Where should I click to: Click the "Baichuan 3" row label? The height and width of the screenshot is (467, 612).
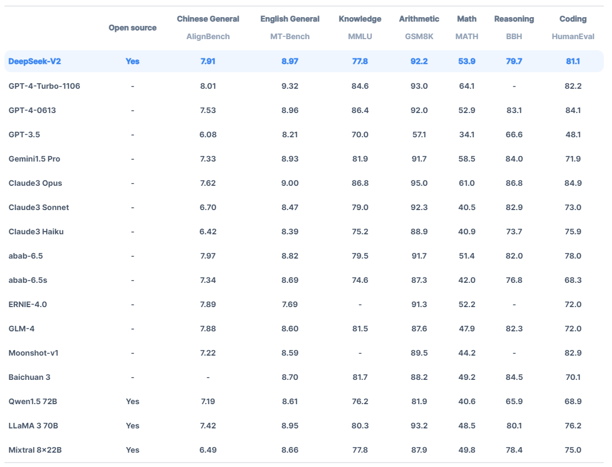(29, 377)
